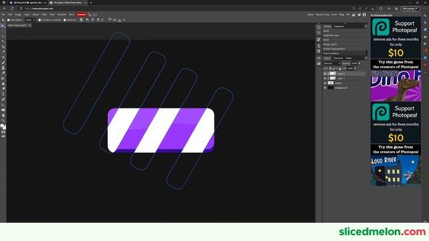Open the Learn link
The height and width of the screenshot is (241, 429).
pyautogui.click(x=334, y=15)
